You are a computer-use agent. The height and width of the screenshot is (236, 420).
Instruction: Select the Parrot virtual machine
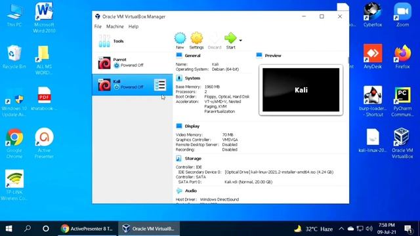click(x=133, y=63)
